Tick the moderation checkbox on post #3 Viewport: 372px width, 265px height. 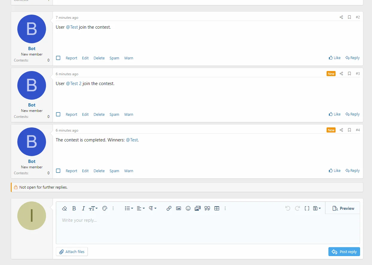click(x=58, y=114)
